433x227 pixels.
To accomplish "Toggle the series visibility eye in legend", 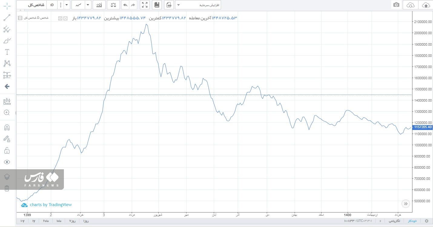I will click(60, 18).
